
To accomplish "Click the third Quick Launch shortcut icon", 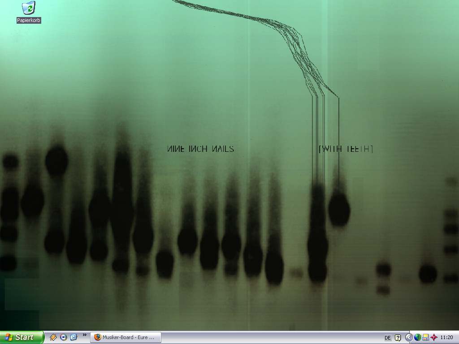I will (74, 337).
